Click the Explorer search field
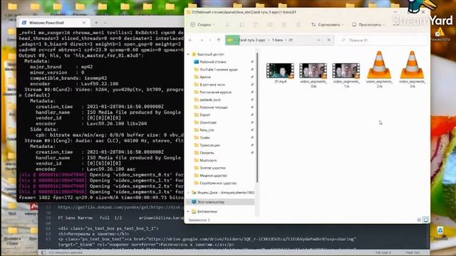 pyautogui.click(x=382, y=40)
